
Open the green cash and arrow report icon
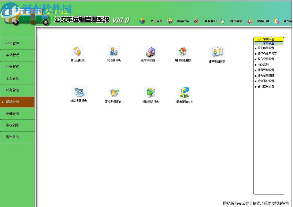point(185,92)
